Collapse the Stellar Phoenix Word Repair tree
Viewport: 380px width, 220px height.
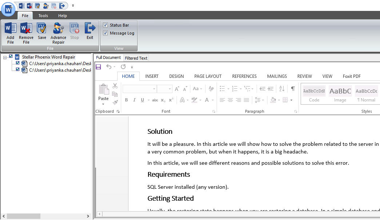pos(5,57)
